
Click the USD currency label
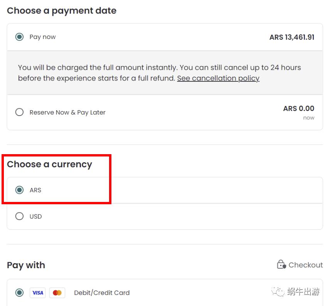pos(35,216)
